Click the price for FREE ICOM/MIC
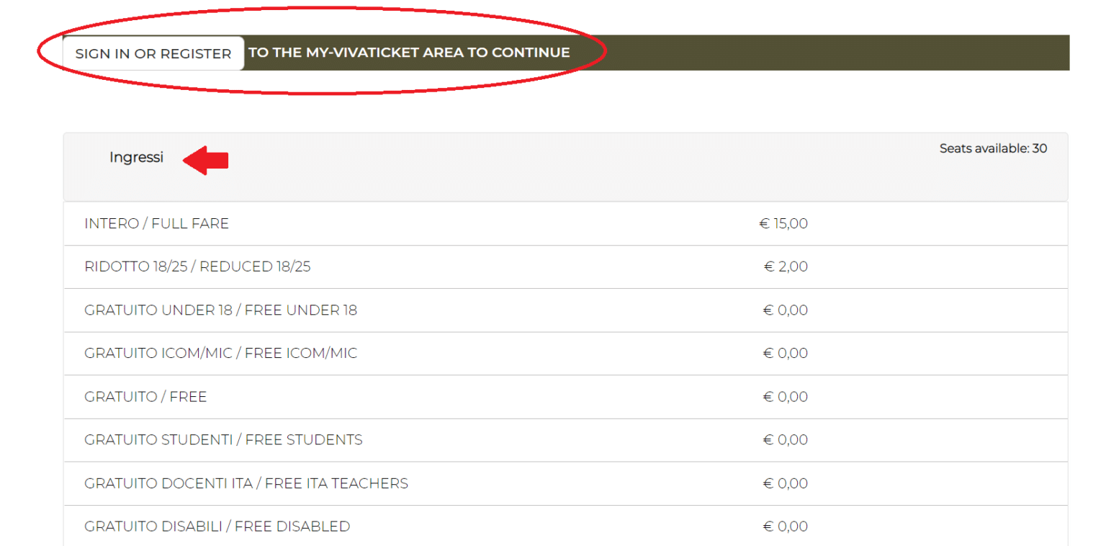 pyautogui.click(x=786, y=354)
